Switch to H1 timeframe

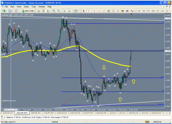coord(158,11)
